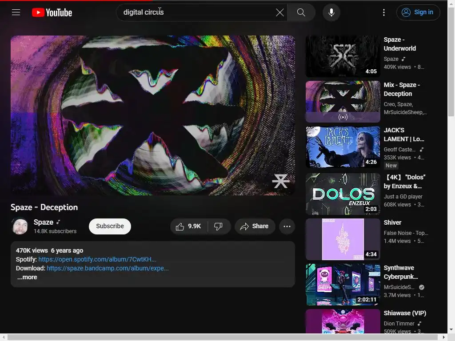The height and width of the screenshot is (341, 455).
Task: Open the hamburger guide menu
Action: pos(16,12)
